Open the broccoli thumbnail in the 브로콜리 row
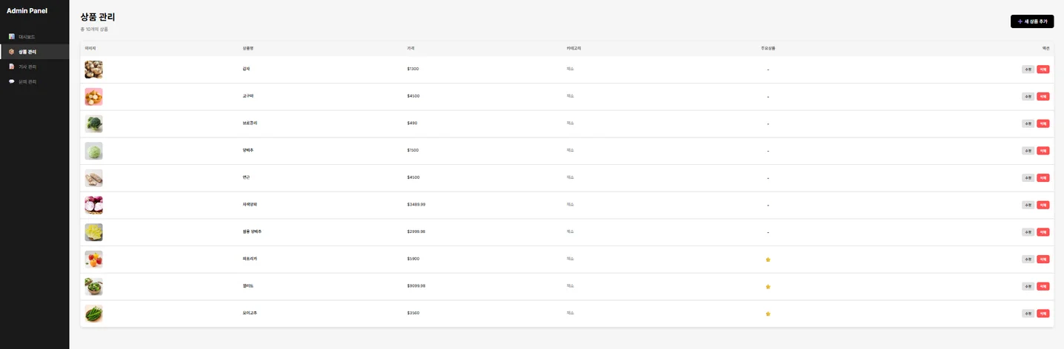Image resolution: width=1064 pixels, height=349 pixels. coord(93,123)
